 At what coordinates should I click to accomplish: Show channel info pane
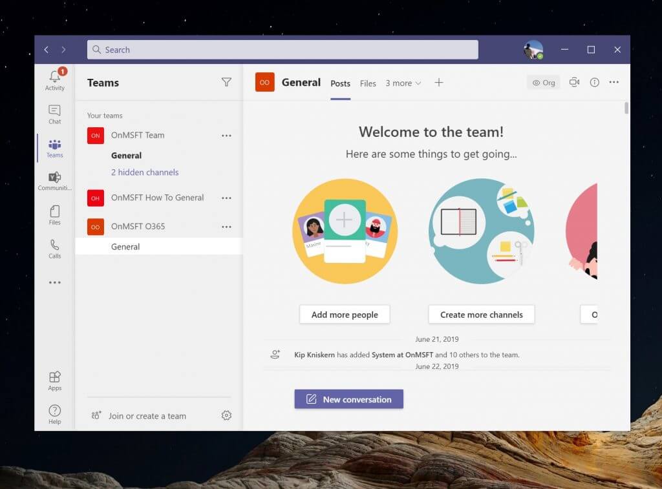595,82
